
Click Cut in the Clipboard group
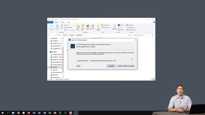pos(66,25)
